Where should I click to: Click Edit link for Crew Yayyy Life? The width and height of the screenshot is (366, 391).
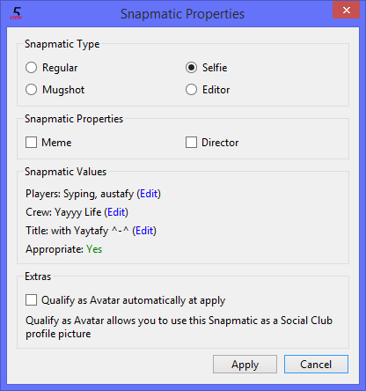116,212
